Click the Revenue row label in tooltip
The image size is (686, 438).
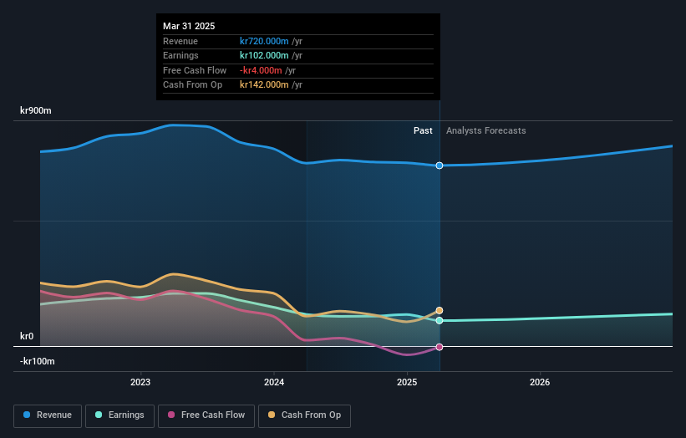coord(180,41)
